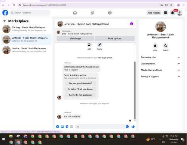Viewport: 187px width, 145px height.
Task: Click conversation title avatar in chat header
Action: [x=60, y=24]
